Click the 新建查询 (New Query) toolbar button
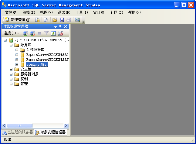This screenshot has width=196, height=144. pos(18,20)
